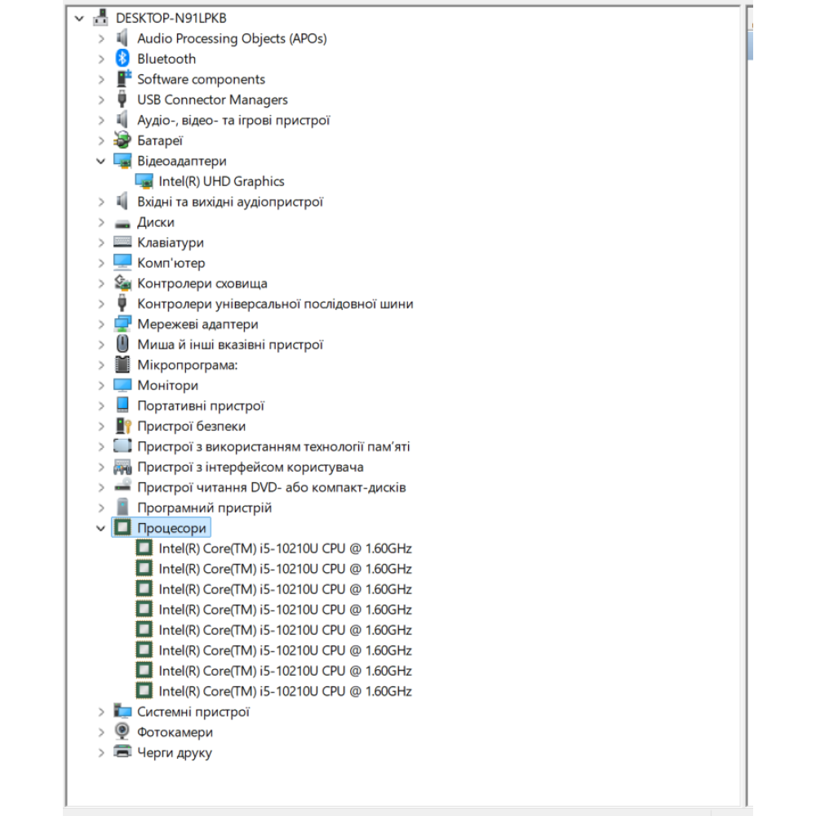The height and width of the screenshot is (816, 816).
Task: Click the Фотокамери webcam icon
Action: [122, 732]
